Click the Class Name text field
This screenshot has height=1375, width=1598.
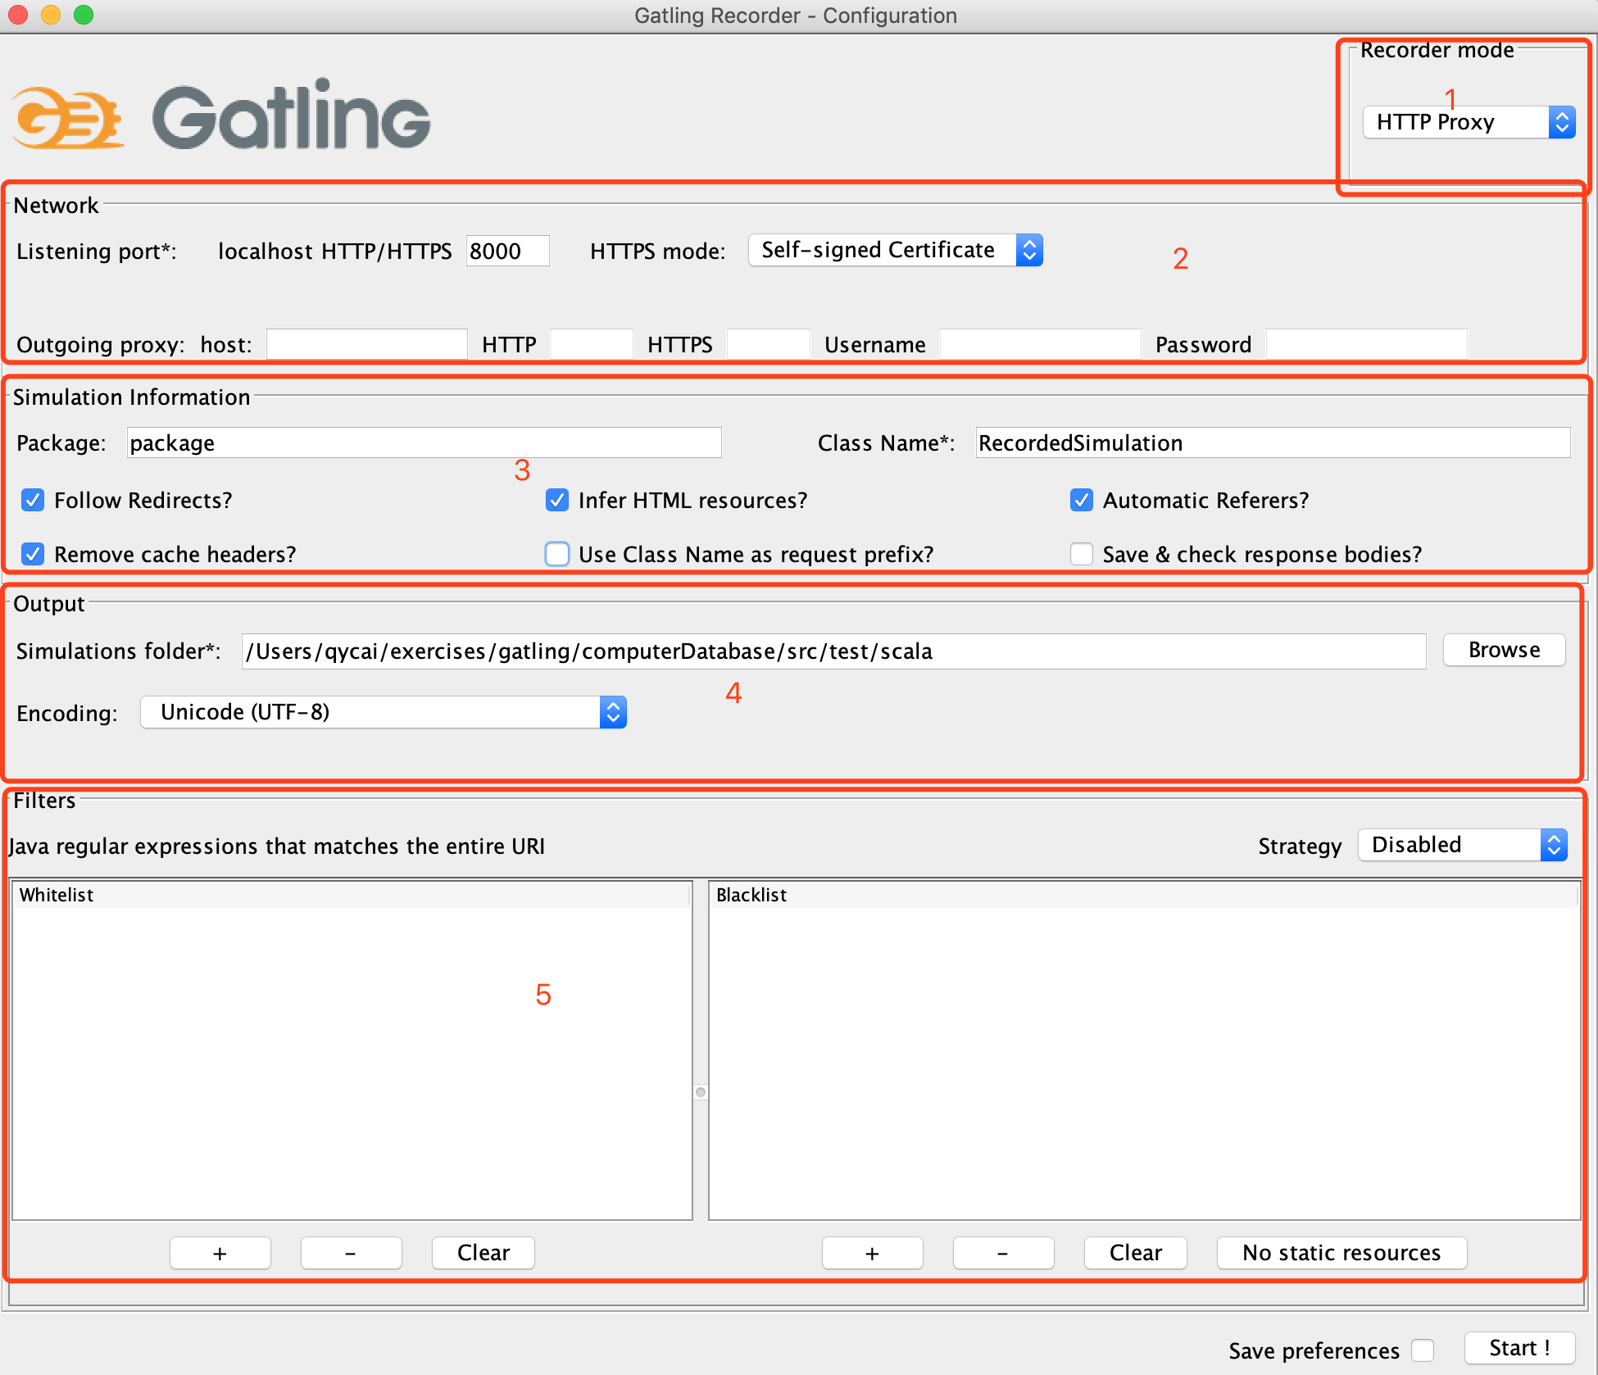point(1272,442)
